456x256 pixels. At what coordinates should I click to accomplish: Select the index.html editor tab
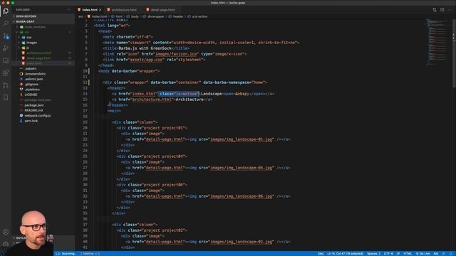coord(90,9)
